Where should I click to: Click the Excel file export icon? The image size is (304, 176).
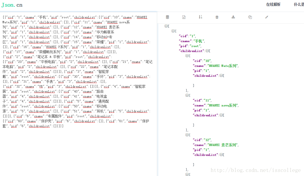click(184, 17)
